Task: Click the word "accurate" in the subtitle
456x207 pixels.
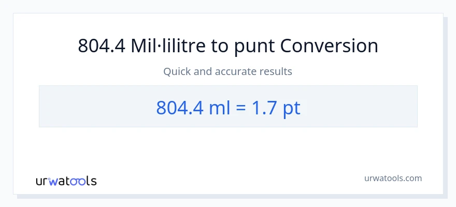Action: pyautogui.click(x=238, y=71)
